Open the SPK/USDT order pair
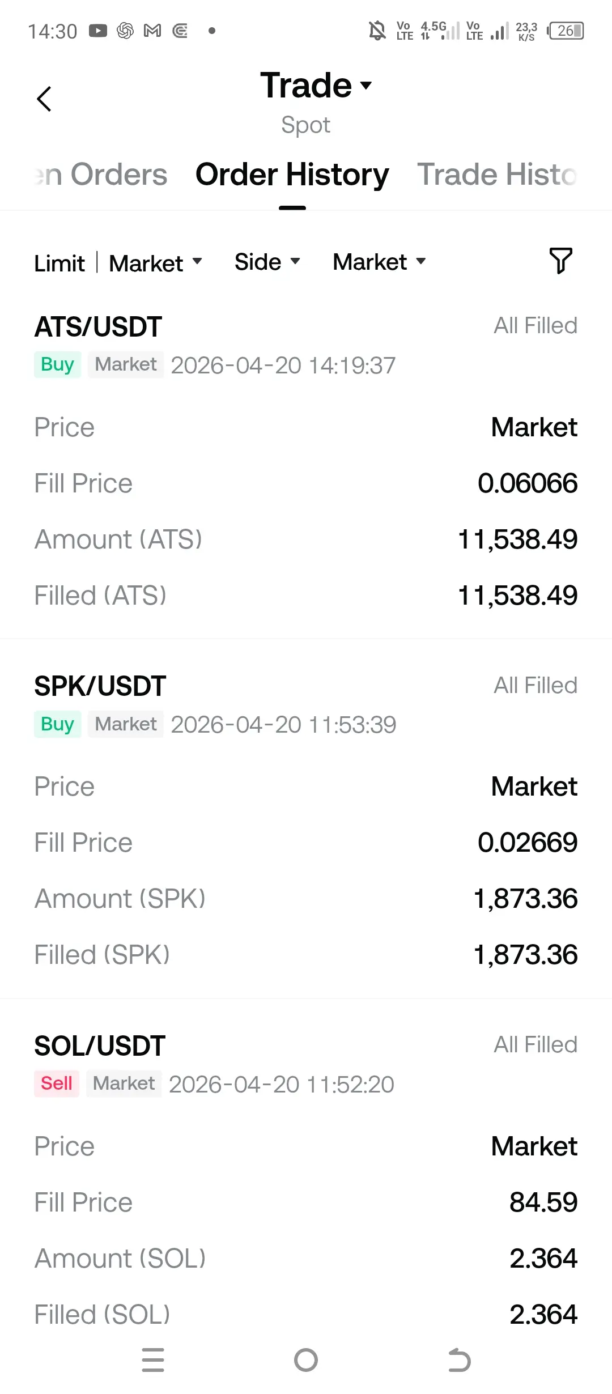 [100, 686]
